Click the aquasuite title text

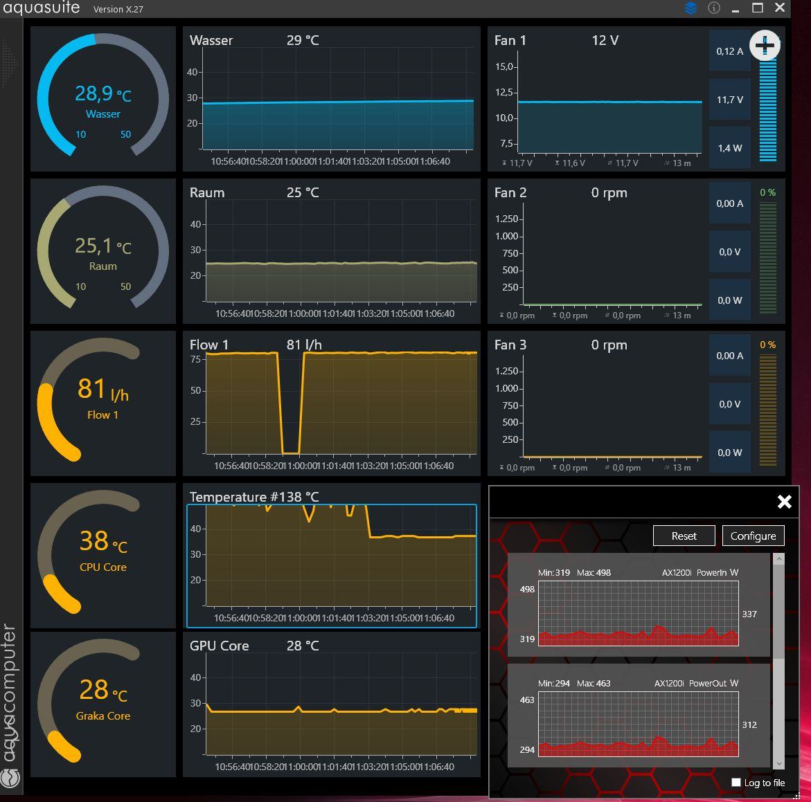[x=42, y=8]
